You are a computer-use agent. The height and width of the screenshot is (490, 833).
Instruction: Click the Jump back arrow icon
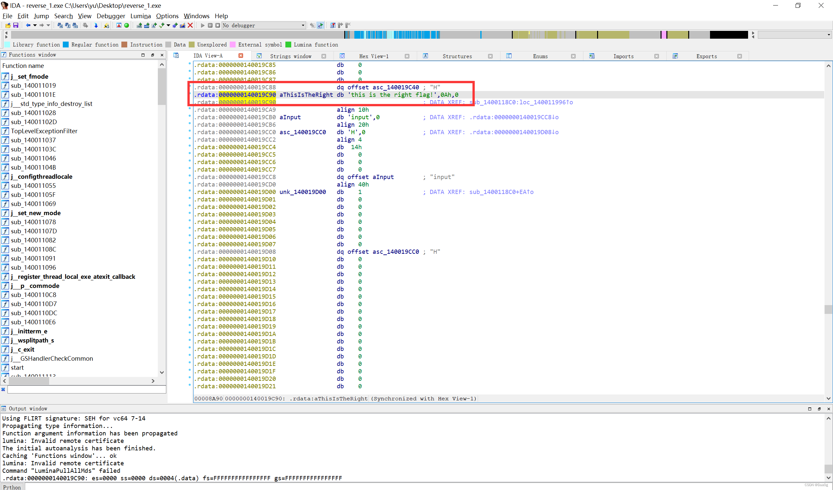(28, 25)
